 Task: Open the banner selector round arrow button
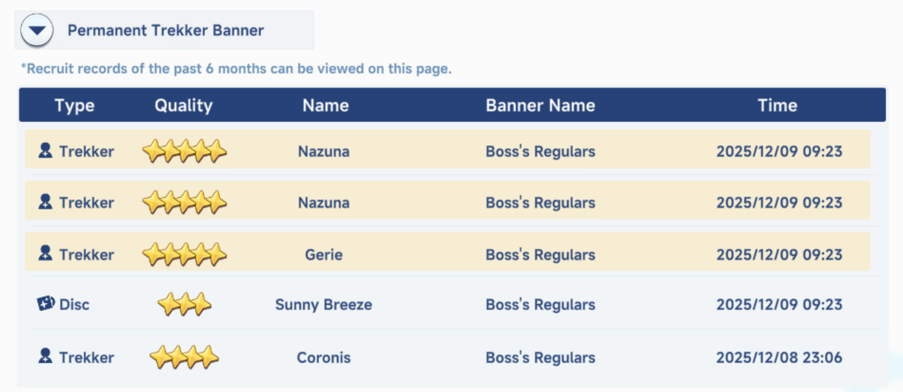tap(37, 30)
